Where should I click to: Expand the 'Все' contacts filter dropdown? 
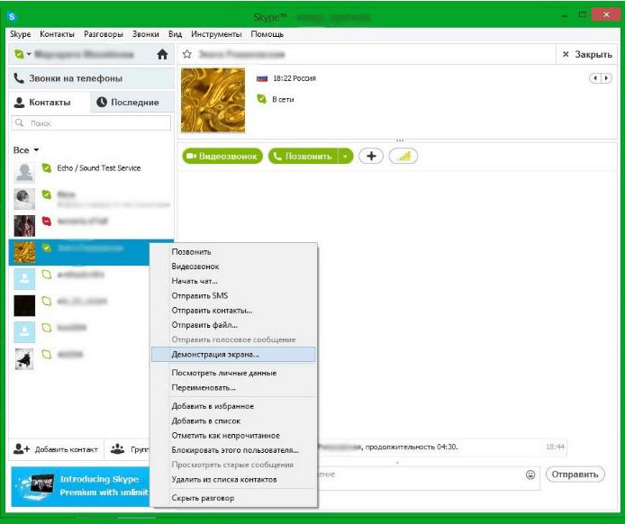coord(26,150)
